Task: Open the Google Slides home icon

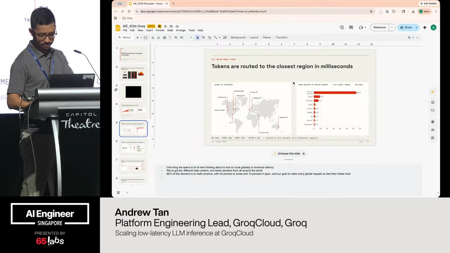Action: point(118,28)
